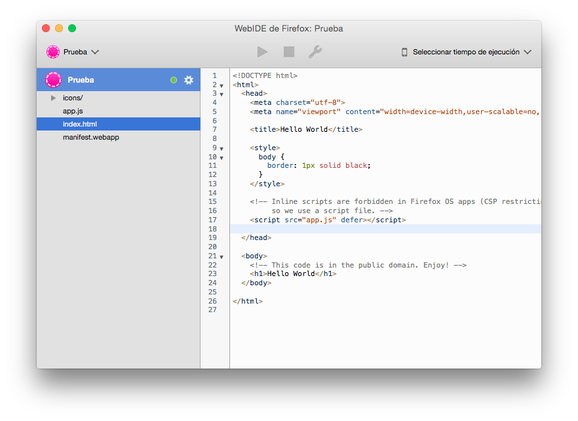Click the green validation status dot
Screen dimensions: 578x421
pyautogui.click(x=174, y=80)
